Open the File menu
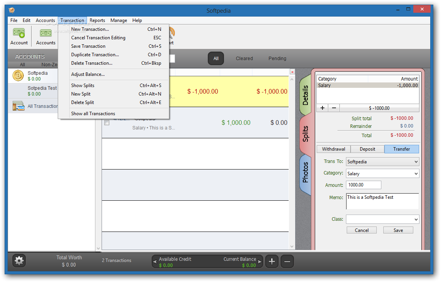Viewport: 441px width, 282px height. pos(14,20)
